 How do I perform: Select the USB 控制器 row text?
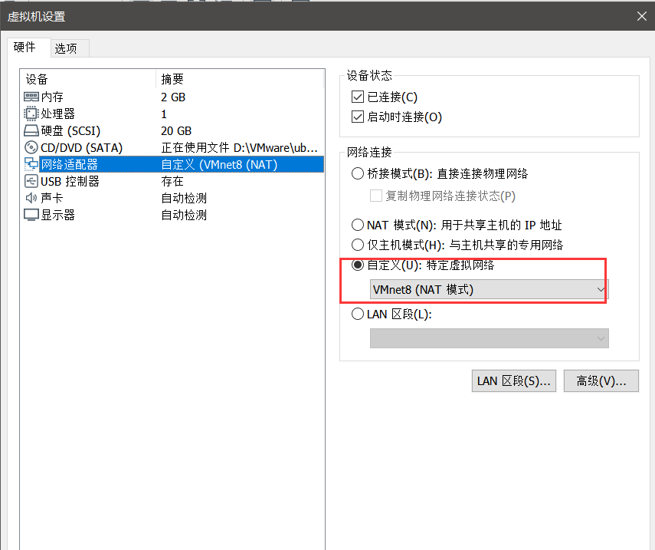click(70, 182)
